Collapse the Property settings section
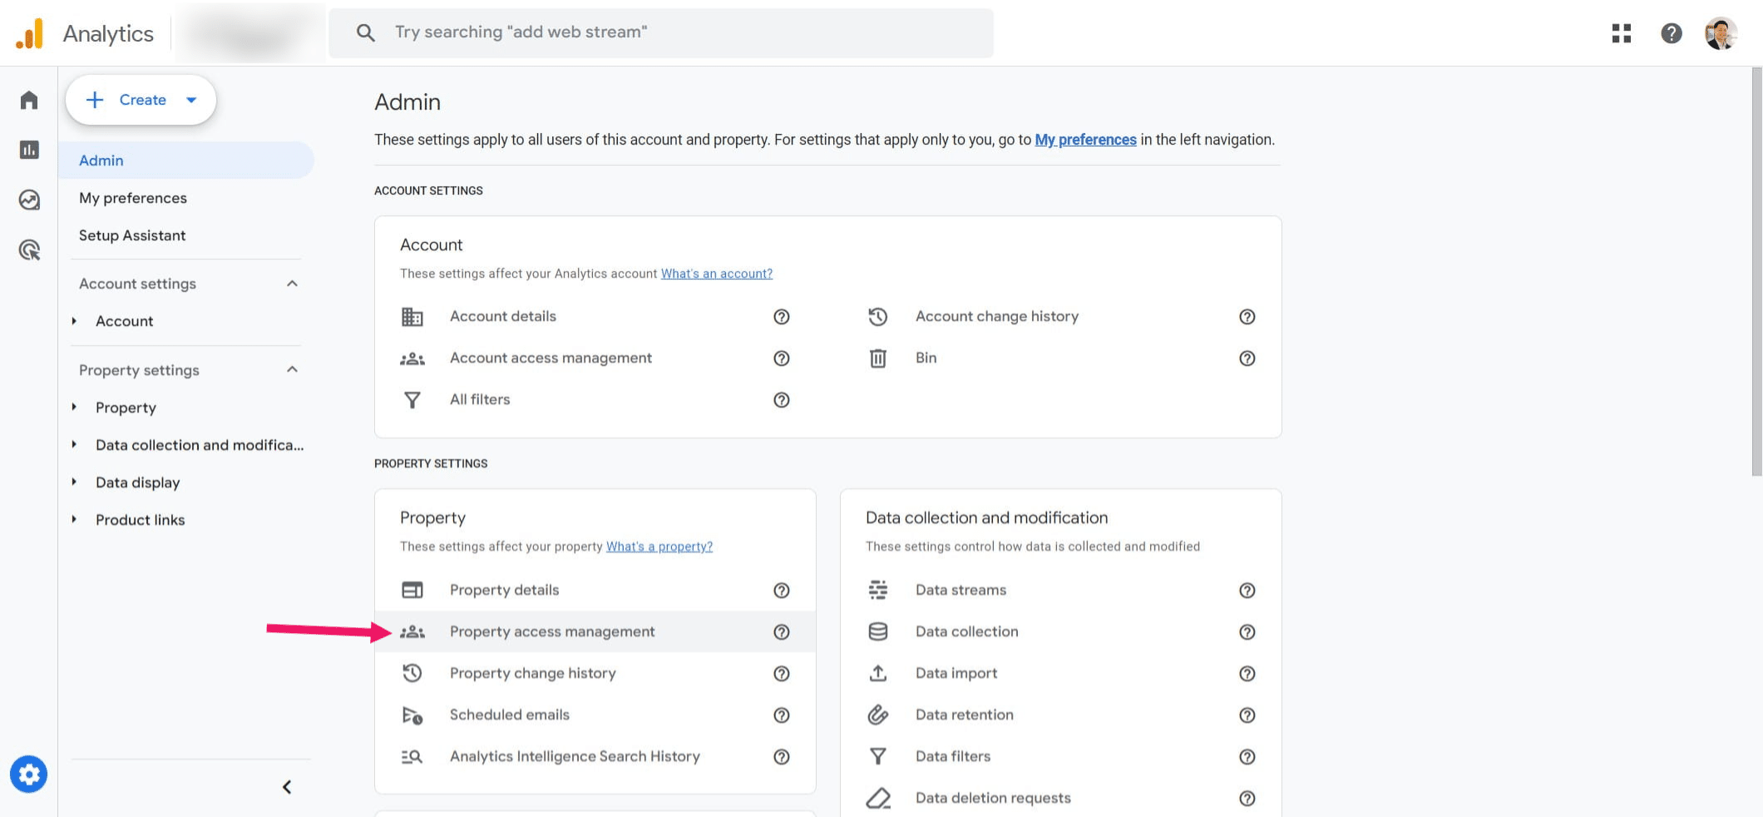The width and height of the screenshot is (1763, 817). click(x=292, y=370)
